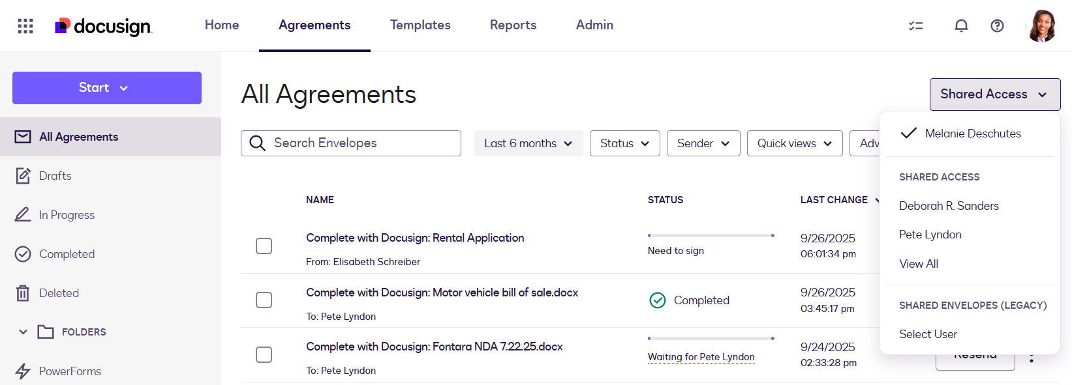Screen dimensions: 1072x385
Task: Click the purple Start button
Action: (107, 88)
